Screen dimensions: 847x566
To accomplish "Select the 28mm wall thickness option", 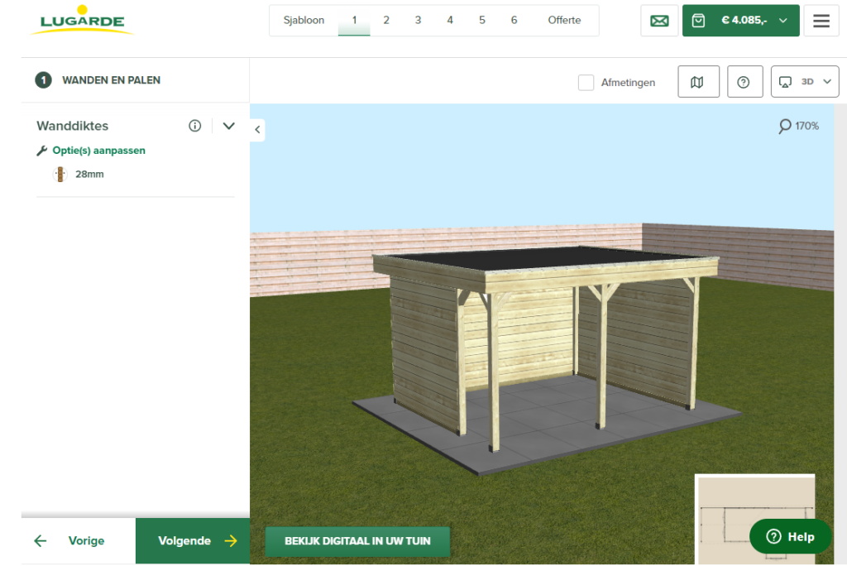I will [89, 174].
